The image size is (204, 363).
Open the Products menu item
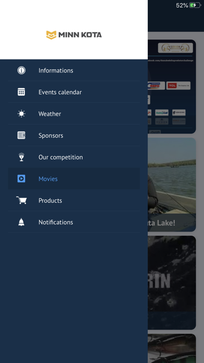coord(74,200)
